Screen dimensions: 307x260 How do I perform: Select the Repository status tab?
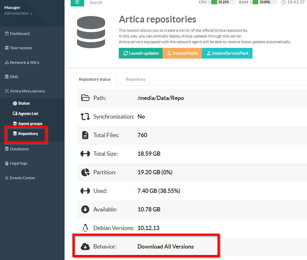(x=94, y=79)
